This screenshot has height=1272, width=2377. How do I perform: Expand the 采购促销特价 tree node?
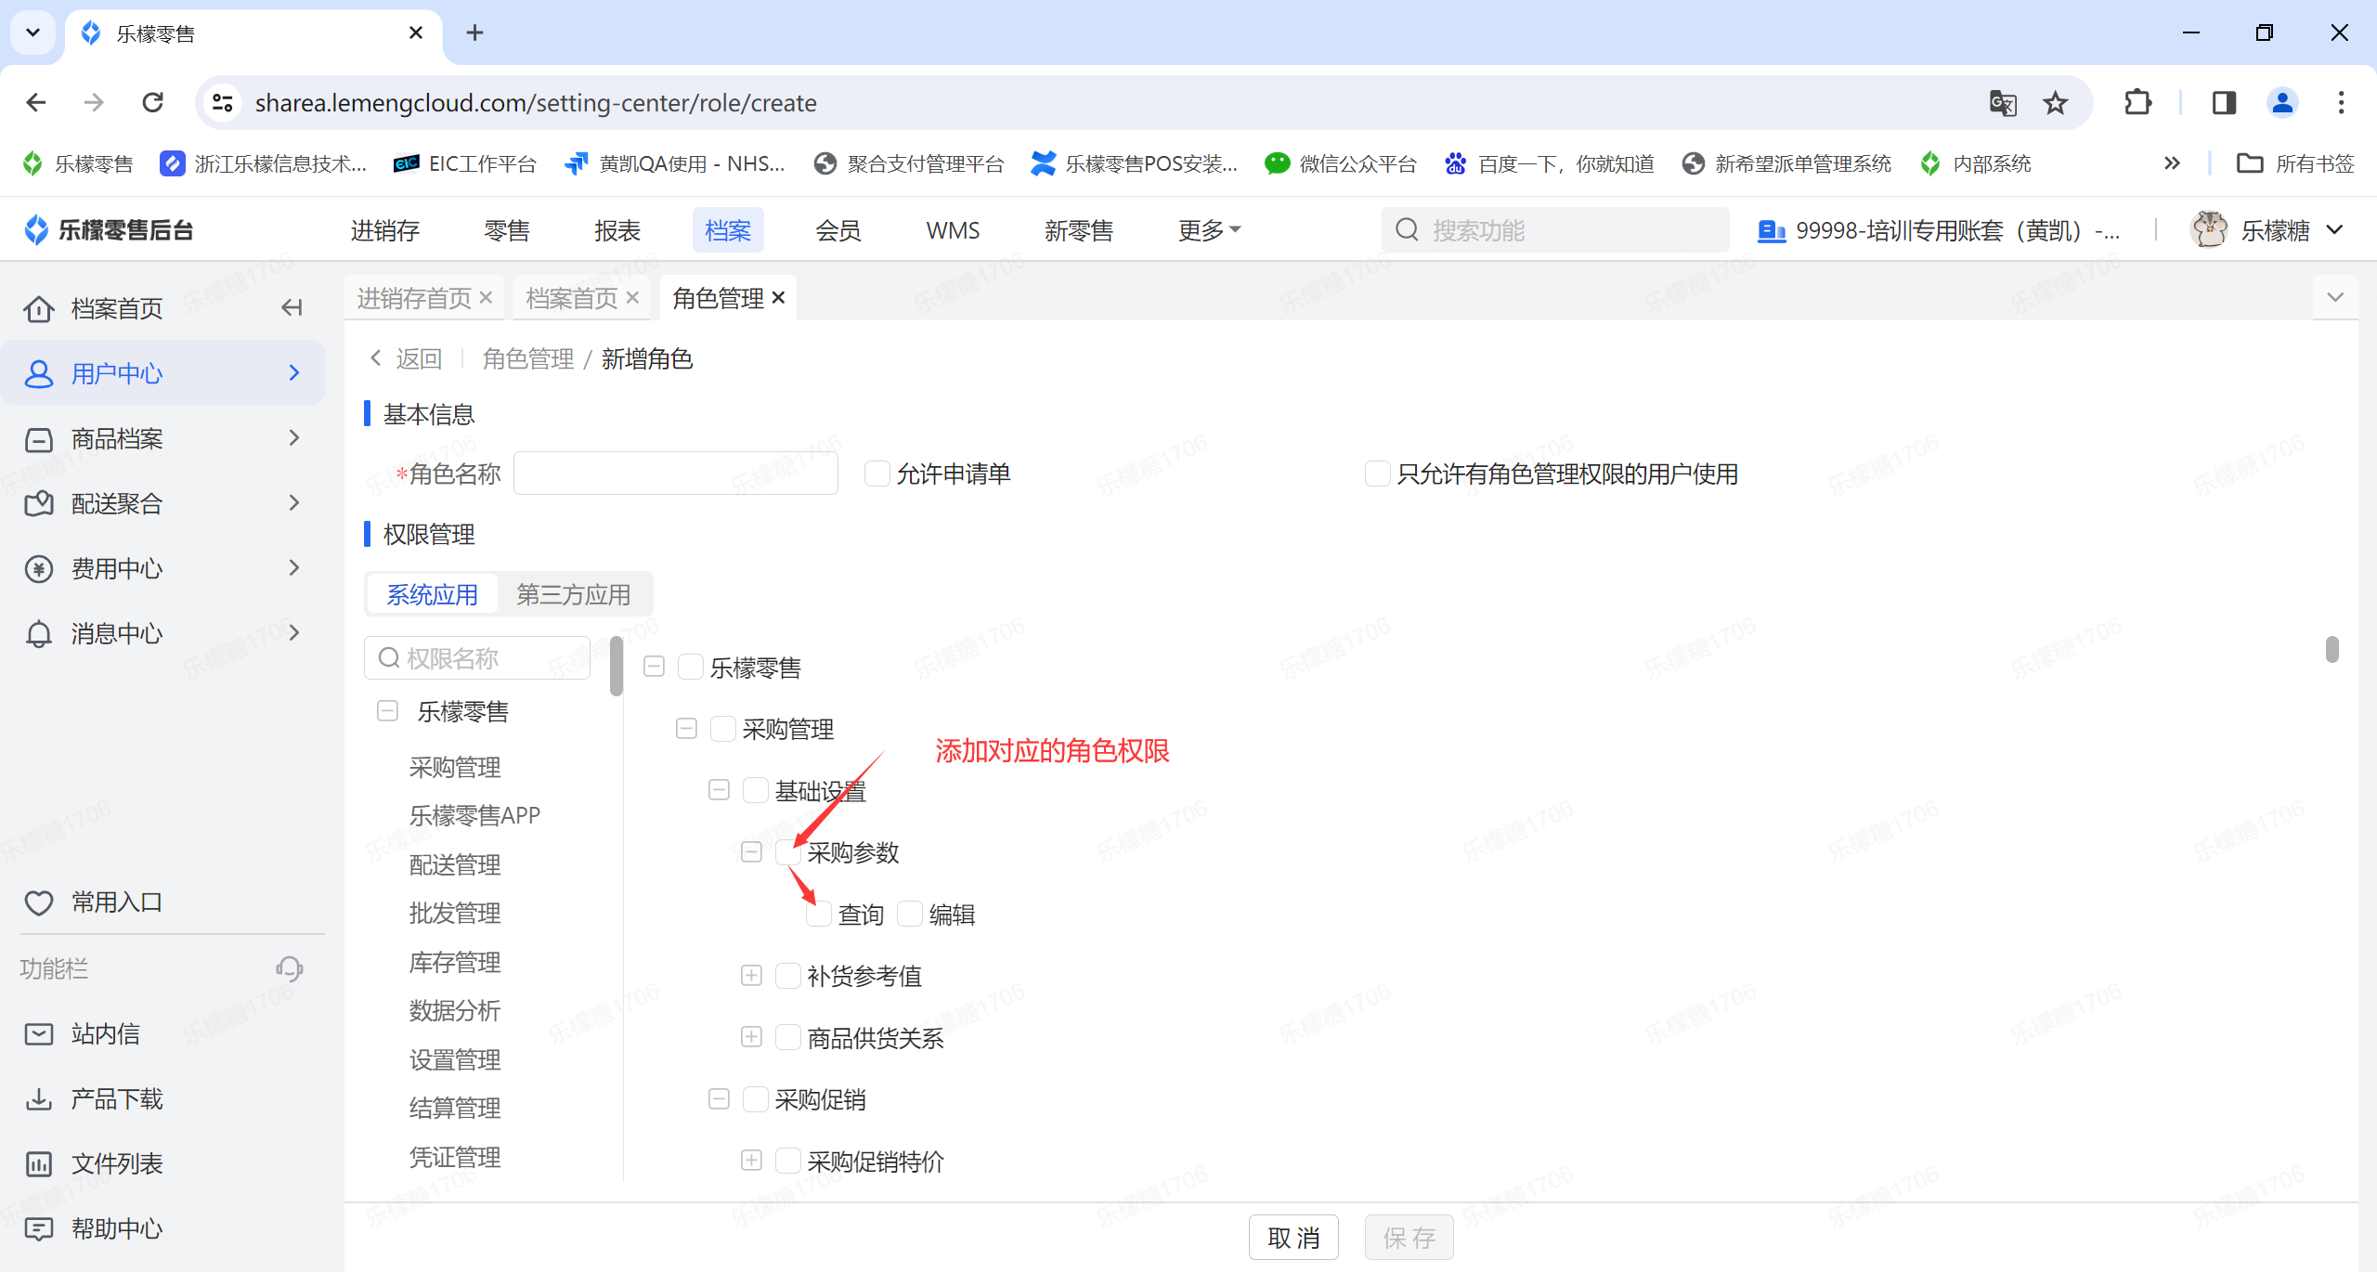[x=751, y=1161]
